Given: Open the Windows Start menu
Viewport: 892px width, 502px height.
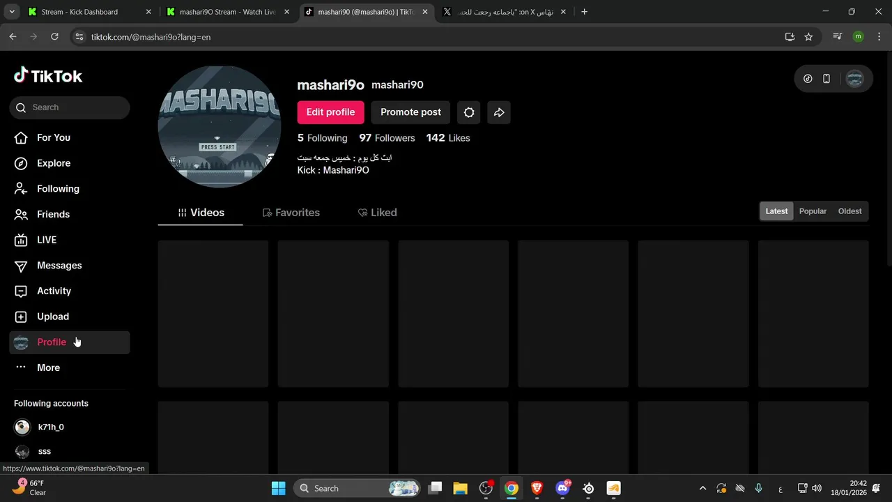Looking at the screenshot, I should pyautogui.click(x=278, y=488).
